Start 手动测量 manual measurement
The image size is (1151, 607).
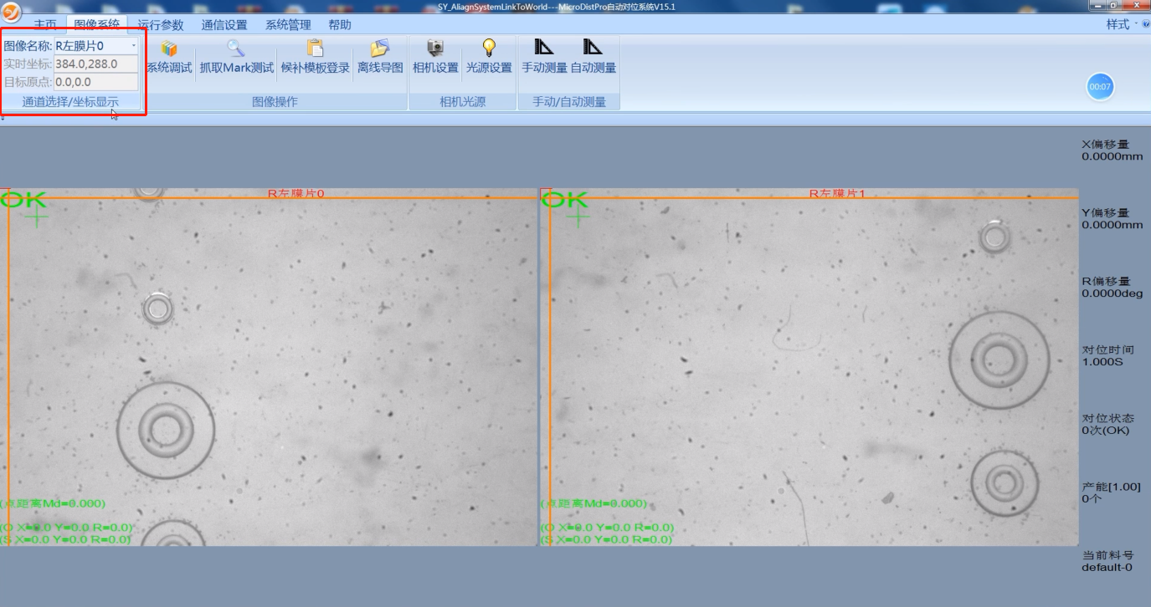pos(544,59)
